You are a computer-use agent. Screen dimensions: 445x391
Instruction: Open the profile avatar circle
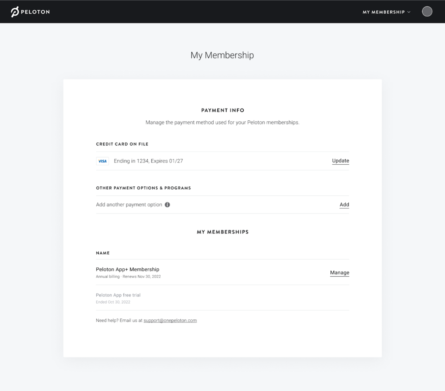pyautogui.click(x=427, y=12)
